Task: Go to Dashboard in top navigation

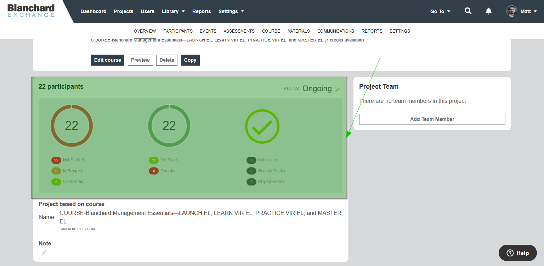Action: point(93,11)
